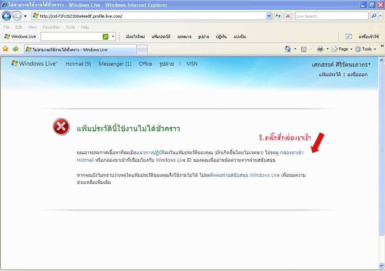Viewport: 385px width, 271px height.
Task: Click the Internet Explorer title bar icon
Action: [4, 5]
